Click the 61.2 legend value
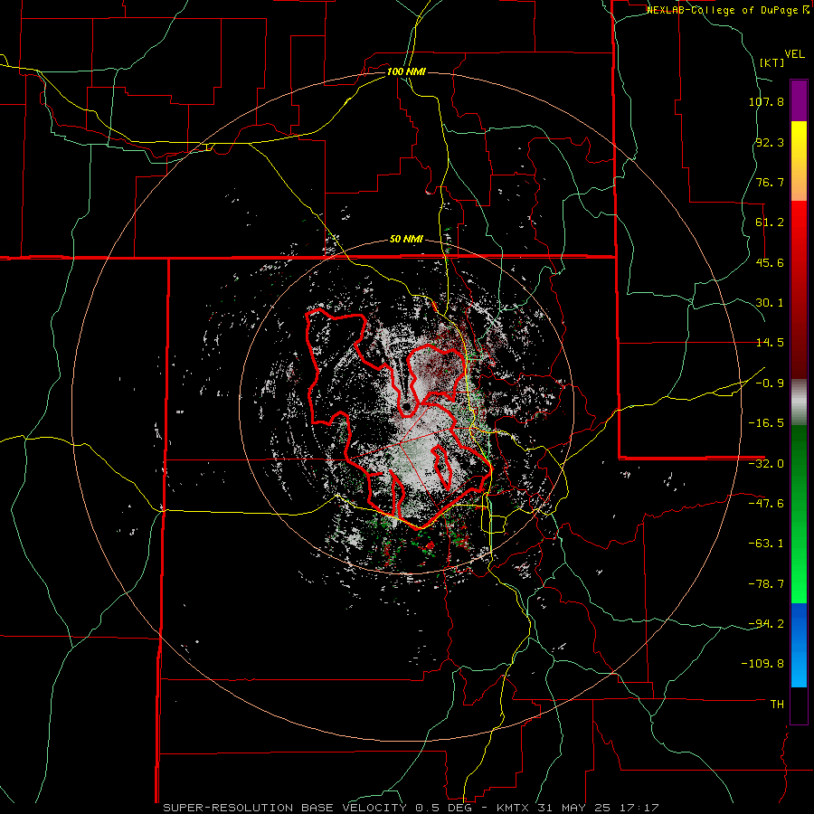 (x=770, y=222)
